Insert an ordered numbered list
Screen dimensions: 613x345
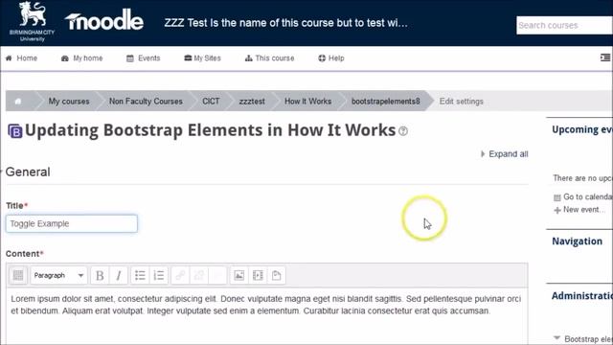pos(159,275)
